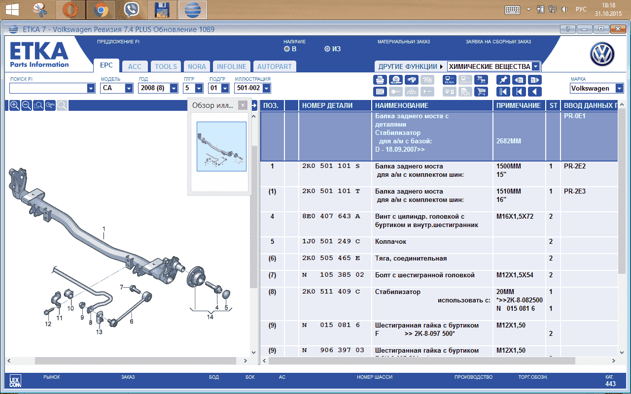Screen dimensions: 631x394
Task: Click the help question-mark window button
Action: click(x=568, y=29)
